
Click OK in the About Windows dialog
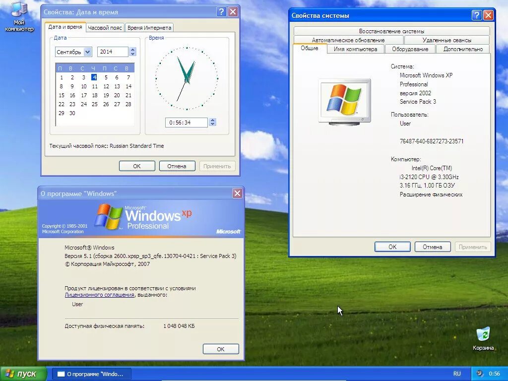click(221, 349)
